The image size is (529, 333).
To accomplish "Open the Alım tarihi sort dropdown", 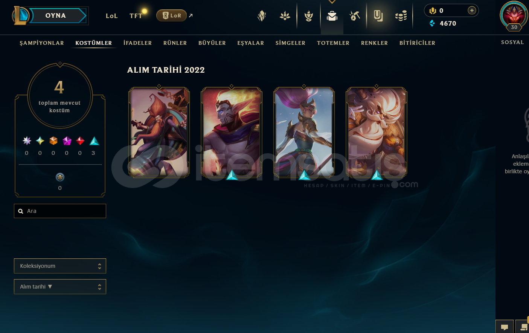I will [60, 287].
